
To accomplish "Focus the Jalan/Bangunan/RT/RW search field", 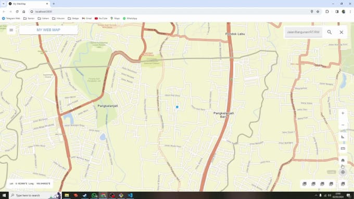I will 304,32.
